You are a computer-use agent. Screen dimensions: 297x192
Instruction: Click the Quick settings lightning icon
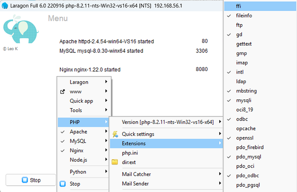coord(115,134)
